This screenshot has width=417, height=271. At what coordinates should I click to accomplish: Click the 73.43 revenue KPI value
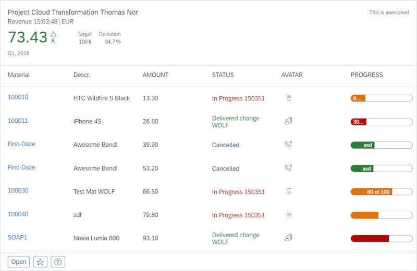coord(28,37)
